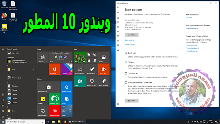Open the Photos tile
The image size is (220, 124).
click(x=104, y=57)
